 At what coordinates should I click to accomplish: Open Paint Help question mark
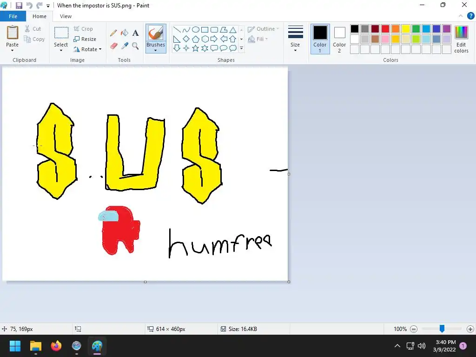470,16
